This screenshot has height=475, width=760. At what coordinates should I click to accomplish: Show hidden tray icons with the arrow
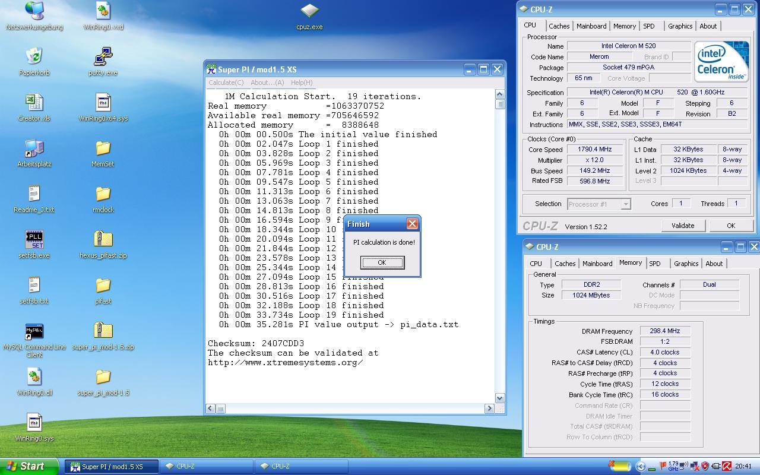click(640, 466)
